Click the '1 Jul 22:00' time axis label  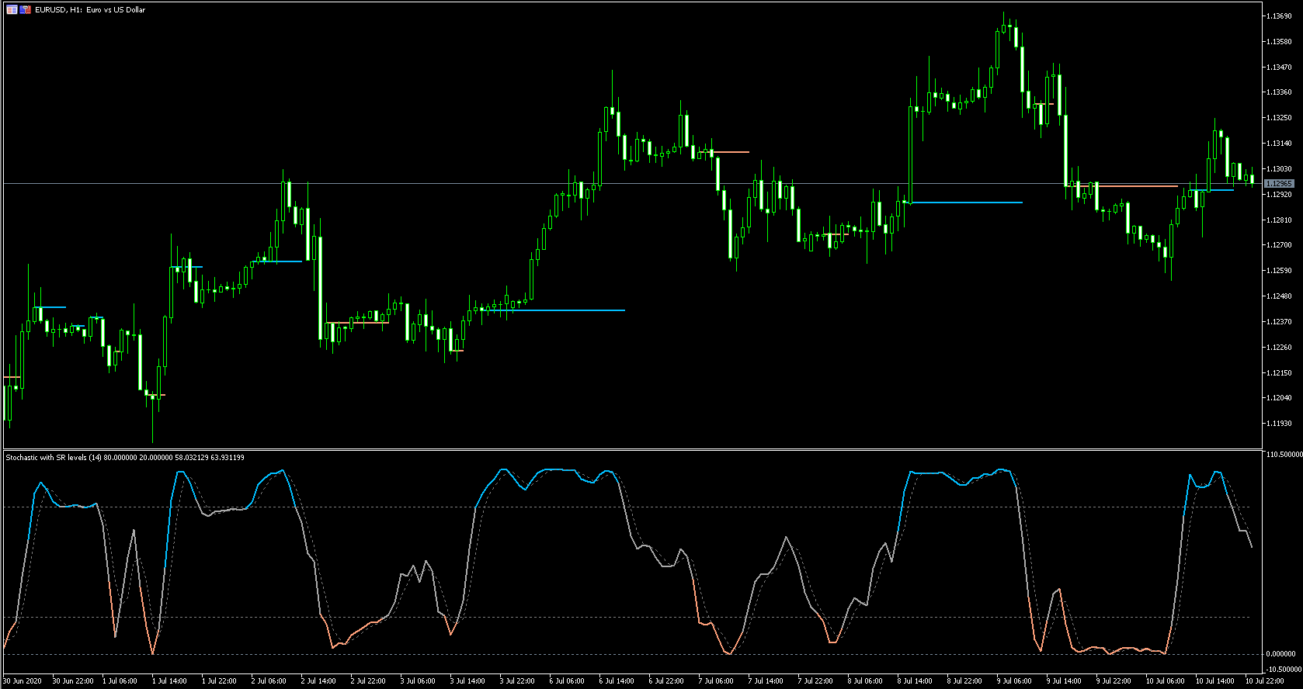click(219, 681)
